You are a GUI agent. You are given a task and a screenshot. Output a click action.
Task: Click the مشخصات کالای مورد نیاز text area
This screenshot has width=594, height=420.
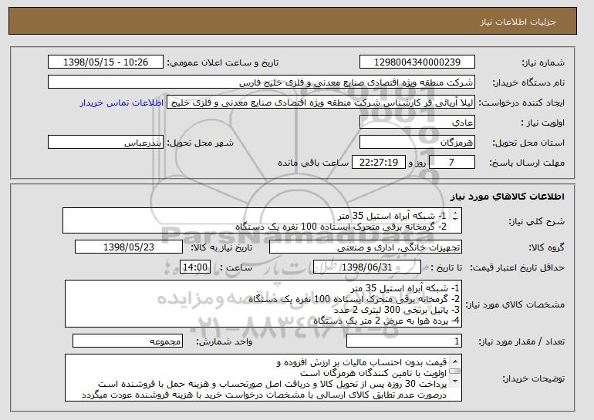[x=263, y=304]
